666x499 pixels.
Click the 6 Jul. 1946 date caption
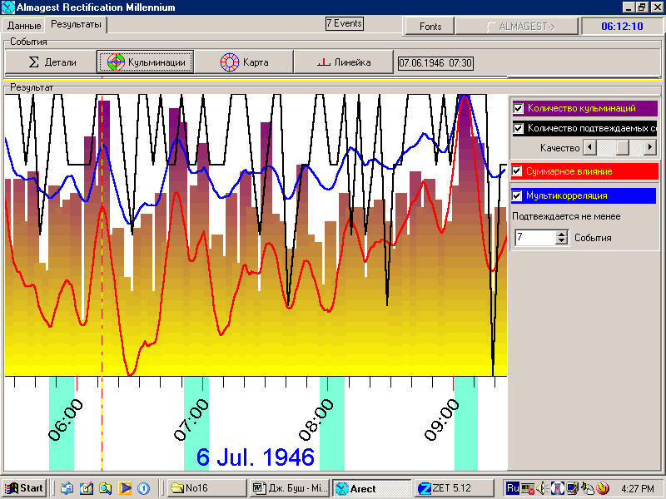(x=256, y=457)
